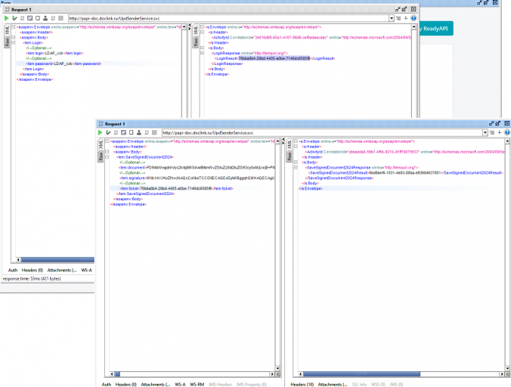Submit the SaveSignedDocument2024 request with green play button
The width and height of the screenshot is (511, 387).
tap(100, 132)
